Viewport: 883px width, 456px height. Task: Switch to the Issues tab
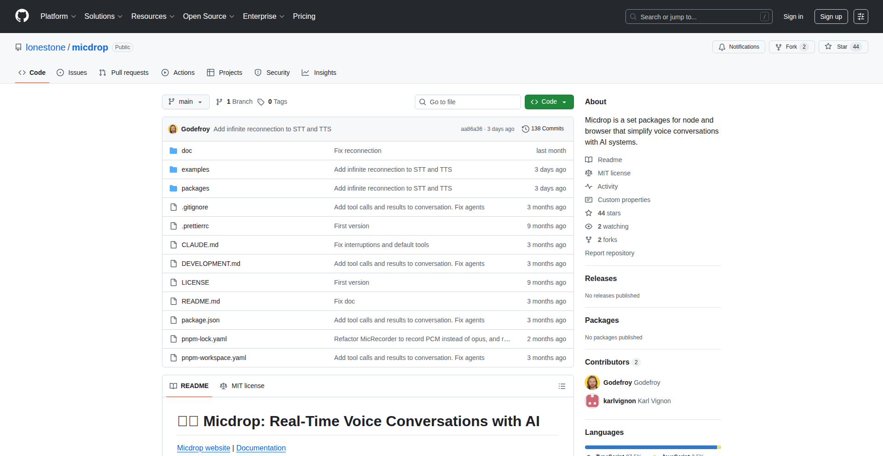(x=72, y=73)
